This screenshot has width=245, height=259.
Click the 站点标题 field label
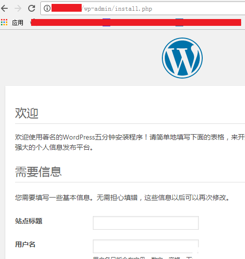[29, 221]
